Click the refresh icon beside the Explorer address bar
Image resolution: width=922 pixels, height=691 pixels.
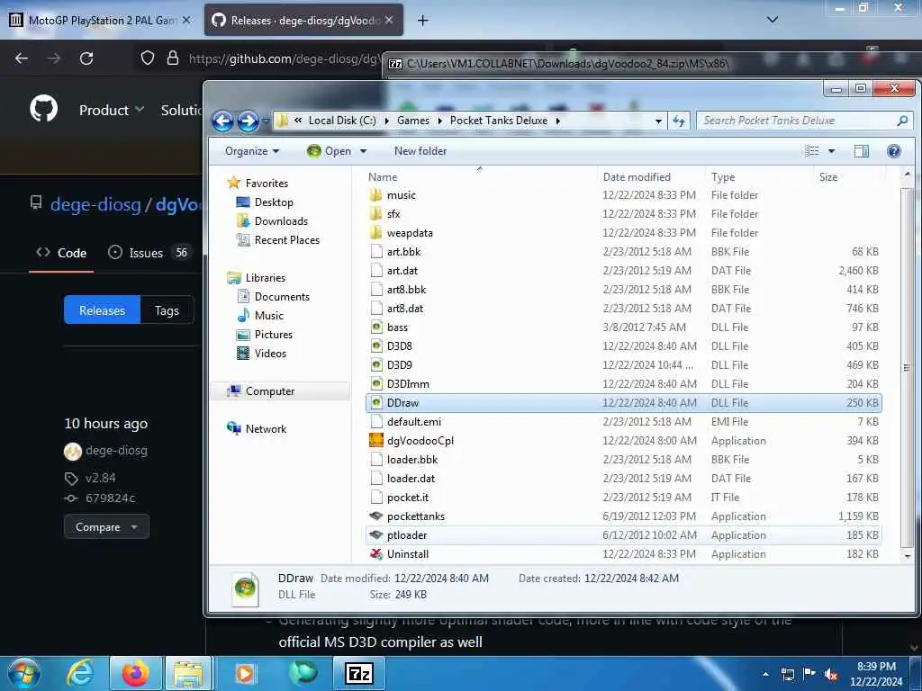tap(679, 121)
